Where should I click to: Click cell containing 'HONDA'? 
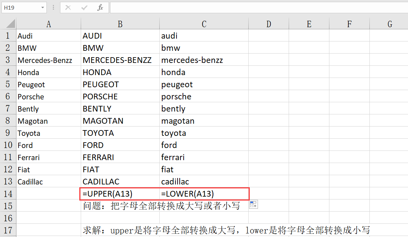coord(120,72)
